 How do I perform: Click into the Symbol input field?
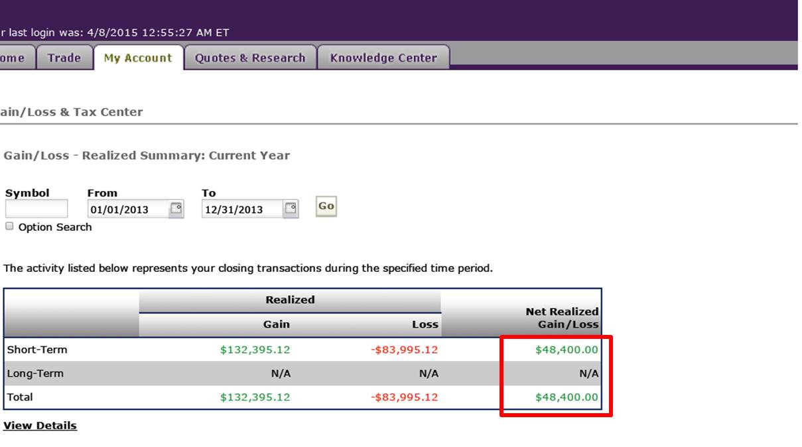(x=36, y=209)
